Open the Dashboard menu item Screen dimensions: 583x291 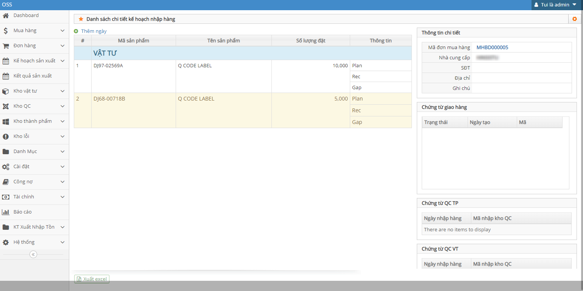(x=34, y=15)
